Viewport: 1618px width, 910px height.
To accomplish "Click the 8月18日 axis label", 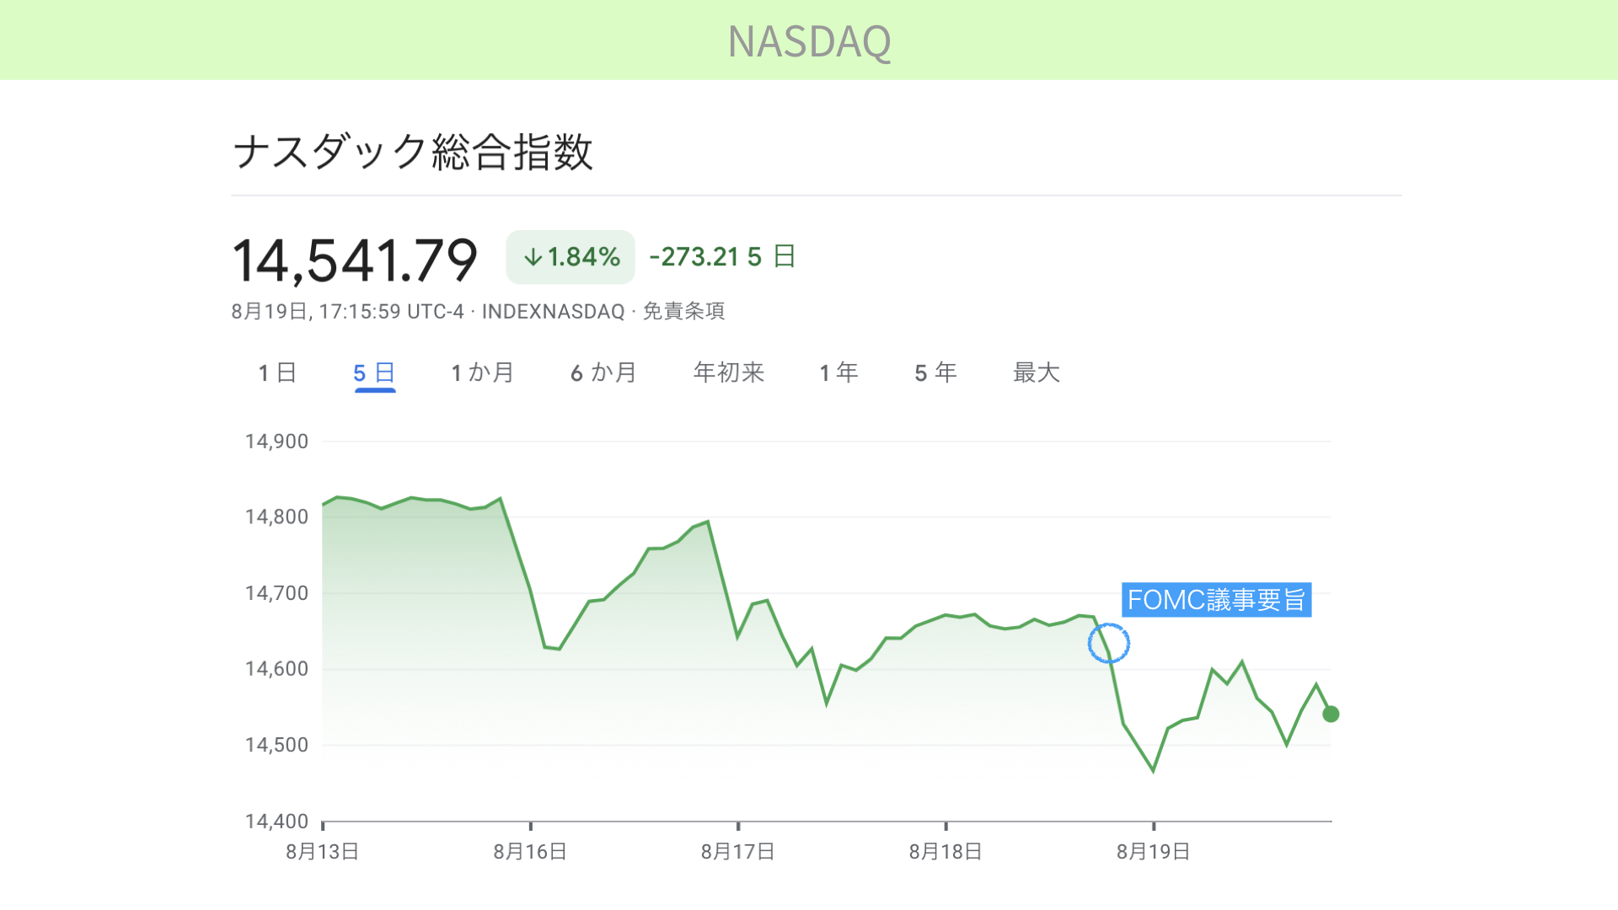I will [x=946, y=852].
